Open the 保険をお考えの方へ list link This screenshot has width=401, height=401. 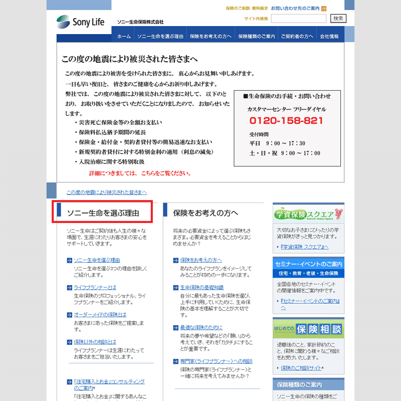pyautogui.click(x=201, y=260)
